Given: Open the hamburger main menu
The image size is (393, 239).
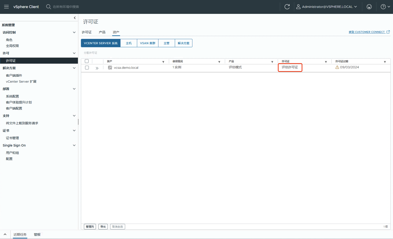Looking at the screenshot, I should [x=6, y=7].
